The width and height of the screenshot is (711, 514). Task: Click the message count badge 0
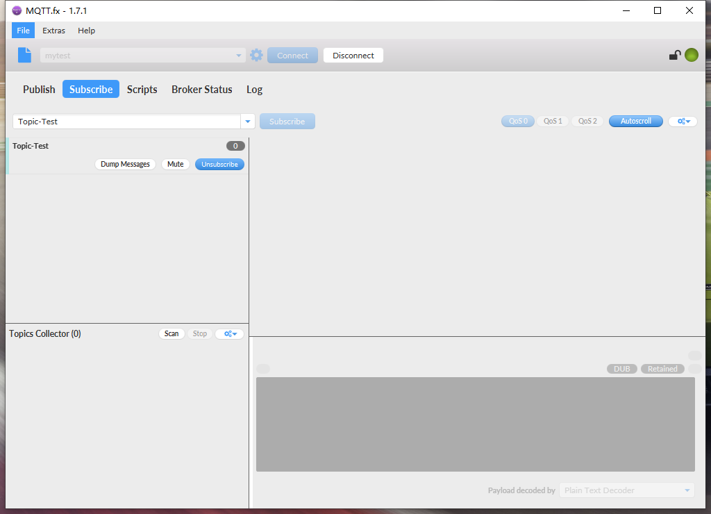[235, 146]
